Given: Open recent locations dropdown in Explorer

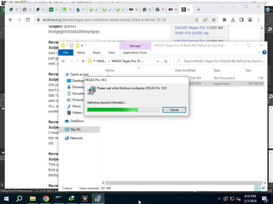Looking at the screenshot, I should point(78,61).
